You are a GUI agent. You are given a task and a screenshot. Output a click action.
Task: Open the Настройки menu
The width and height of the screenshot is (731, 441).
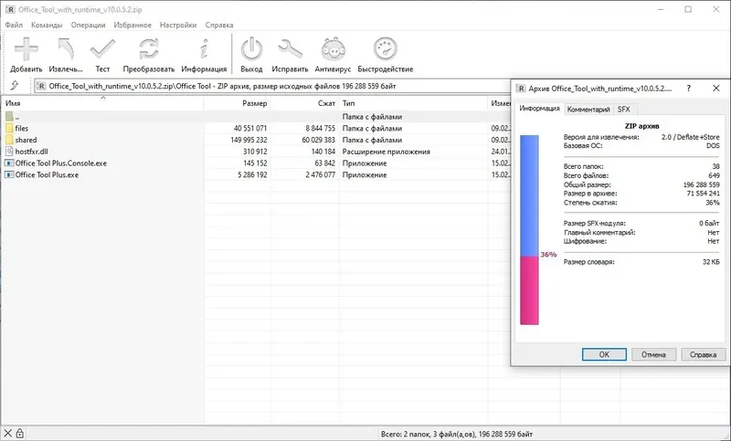(178, 26)
